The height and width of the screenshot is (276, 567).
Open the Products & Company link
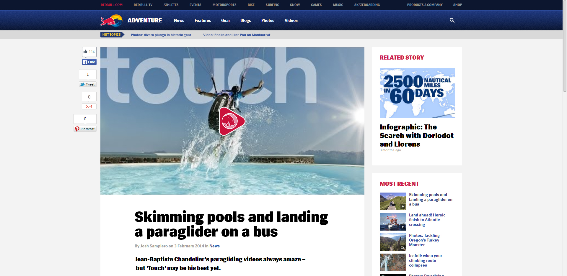[x=425, y=5]
